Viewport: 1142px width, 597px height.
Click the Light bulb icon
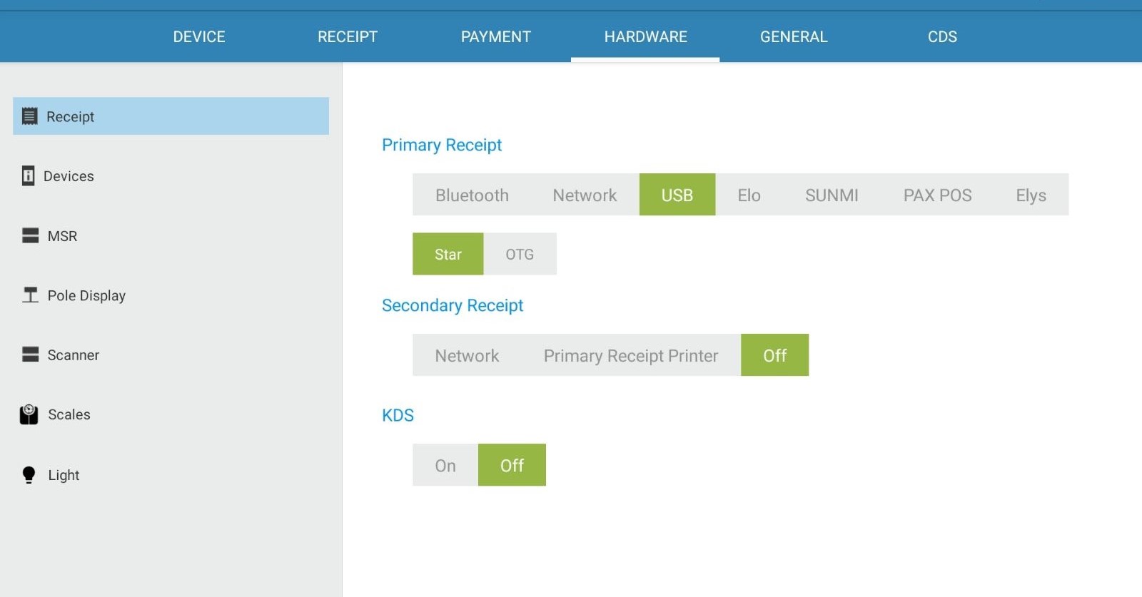coord(29,475)
